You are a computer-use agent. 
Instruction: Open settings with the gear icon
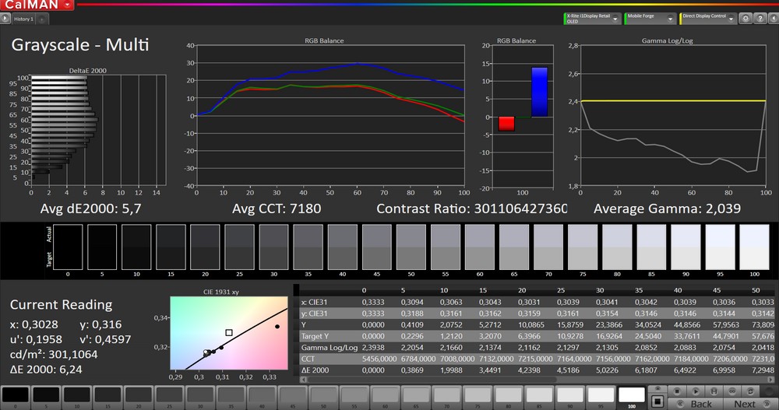coord(745,19)
